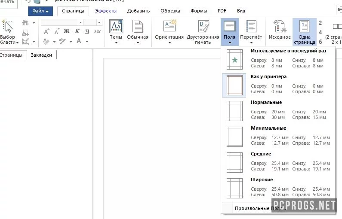
Task: Click the two-pages 2 x 1 layout icon
Action: click(x=337, y=26)
